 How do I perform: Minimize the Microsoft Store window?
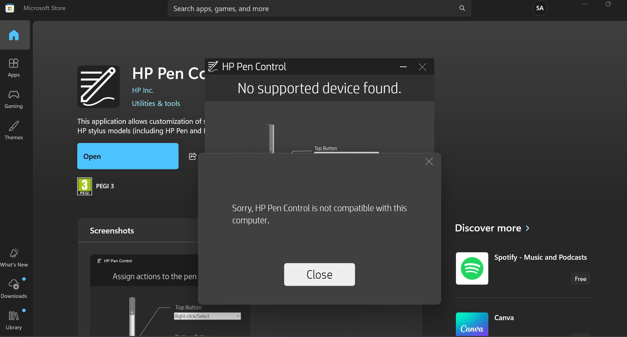[x=585, y=4]
